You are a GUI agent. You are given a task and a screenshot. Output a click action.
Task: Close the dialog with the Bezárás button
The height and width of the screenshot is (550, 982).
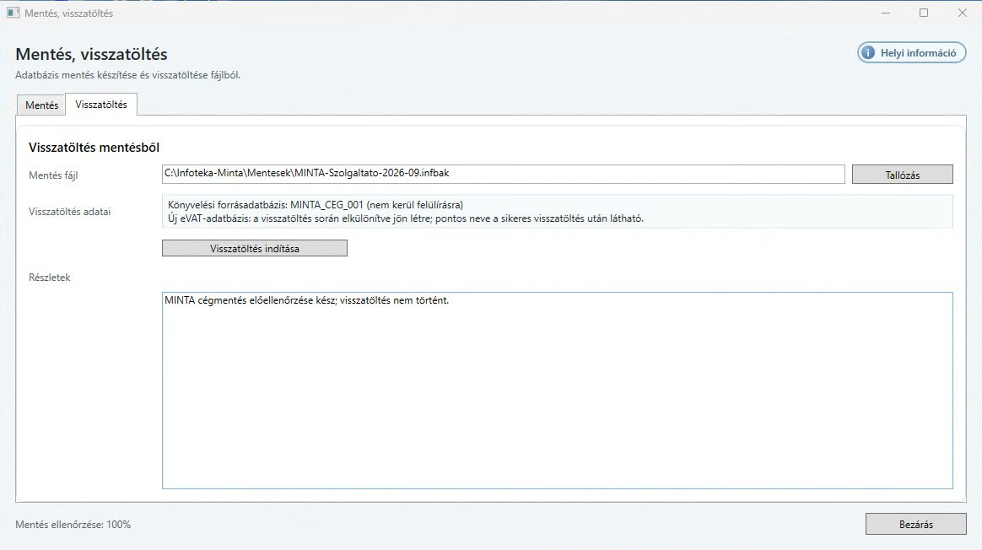[x=915, y=525]
